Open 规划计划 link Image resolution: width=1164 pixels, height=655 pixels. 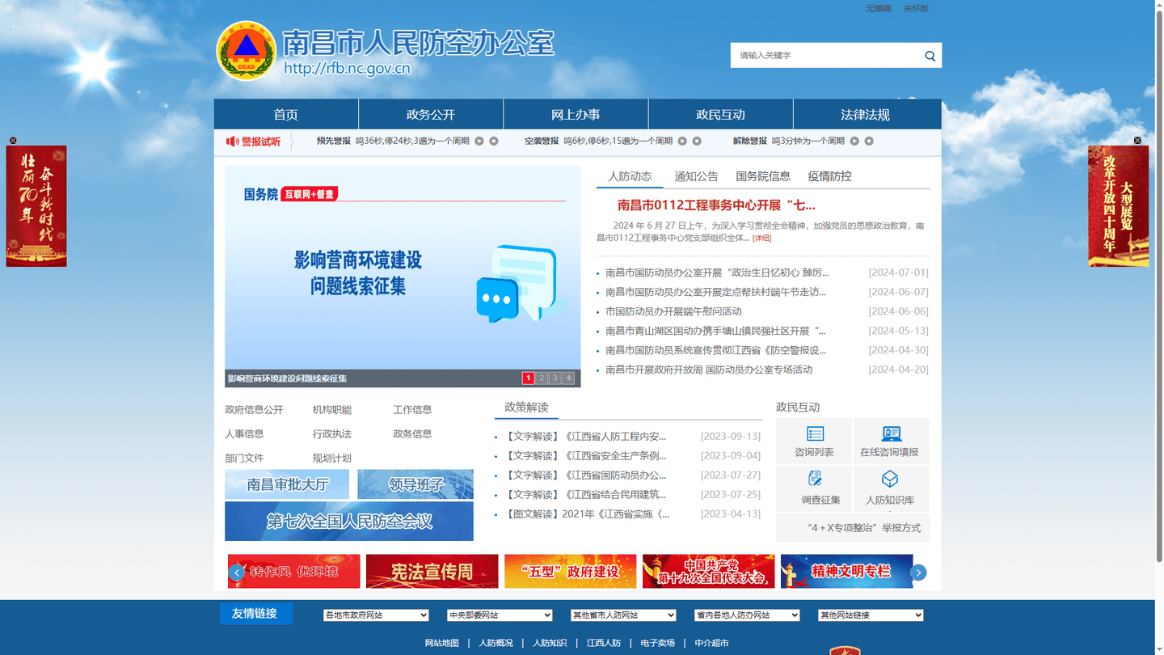pos(332,458)
